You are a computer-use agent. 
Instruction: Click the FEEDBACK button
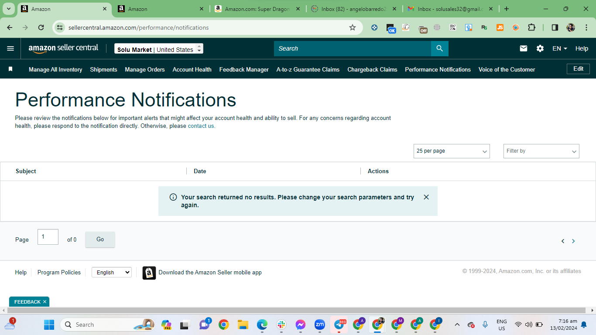point(27,302)
